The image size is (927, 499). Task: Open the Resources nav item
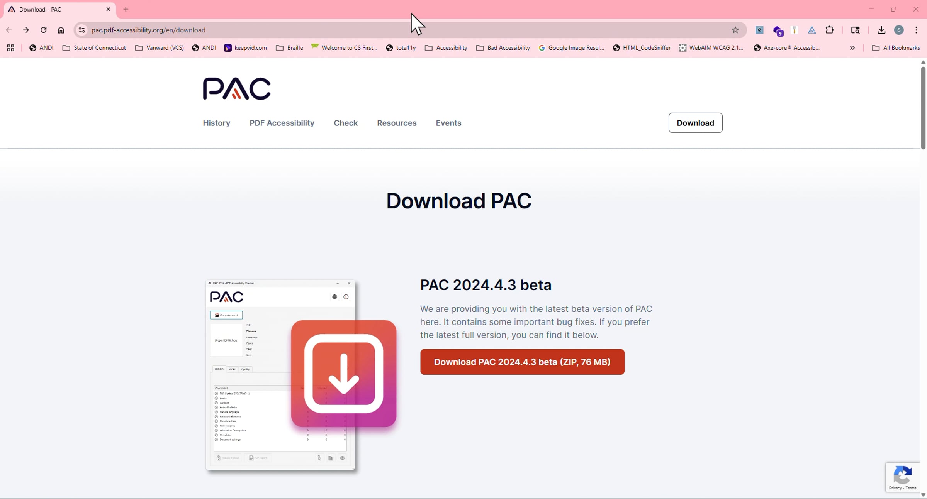397,123
